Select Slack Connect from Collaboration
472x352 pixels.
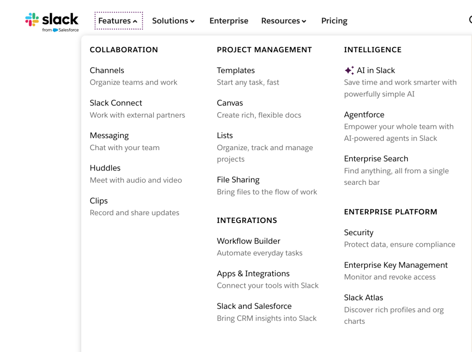pos(116,103)
